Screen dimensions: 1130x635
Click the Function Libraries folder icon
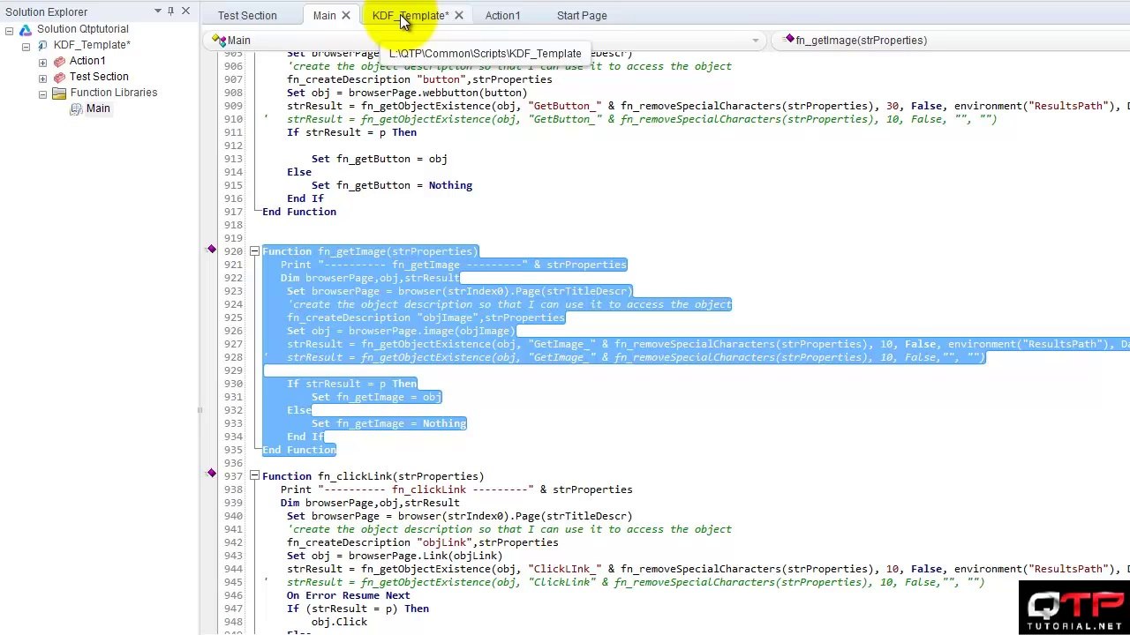pos(59,93)
